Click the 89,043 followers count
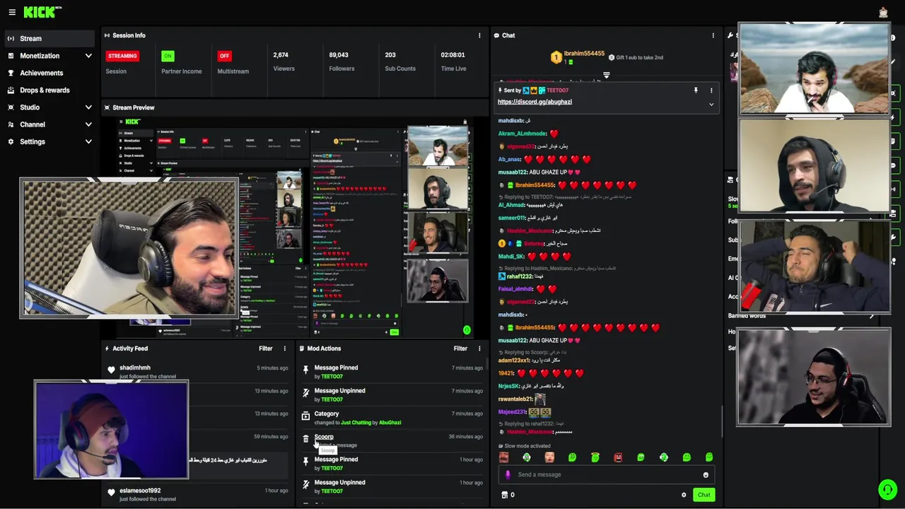The width and height of the screenshot is (905, 509). coord(339,55)
